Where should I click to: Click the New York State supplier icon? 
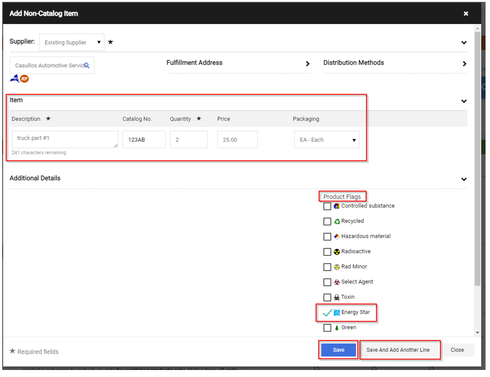point(14,78)
